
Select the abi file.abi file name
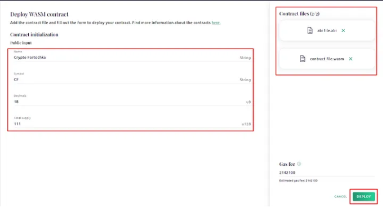click(327, 30)
